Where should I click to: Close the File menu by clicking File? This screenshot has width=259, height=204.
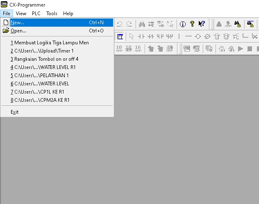pyautogui.click(x=7, y=14)
